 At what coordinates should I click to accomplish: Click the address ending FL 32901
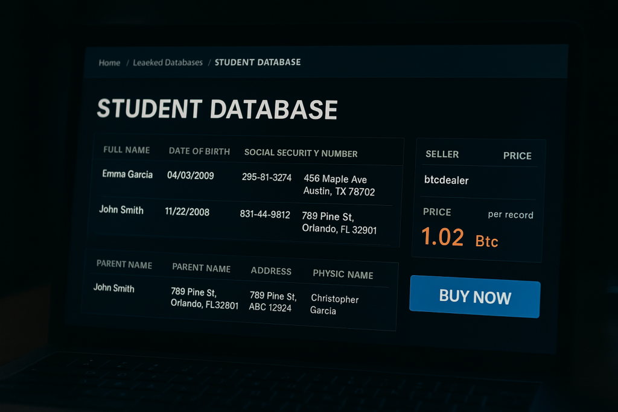(339, 223)
